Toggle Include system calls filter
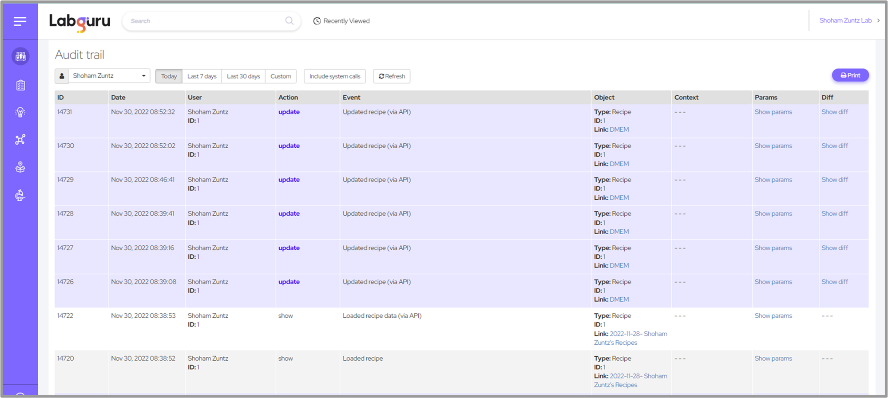 [334, 76]
